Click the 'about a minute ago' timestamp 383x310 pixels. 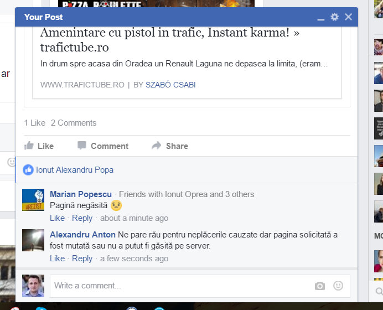click(x=134, y=218)
